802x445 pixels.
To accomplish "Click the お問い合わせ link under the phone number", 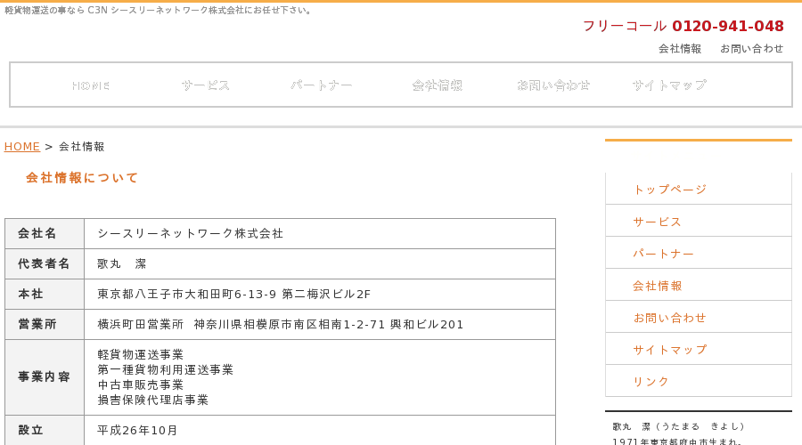I will tap(752, 49).
